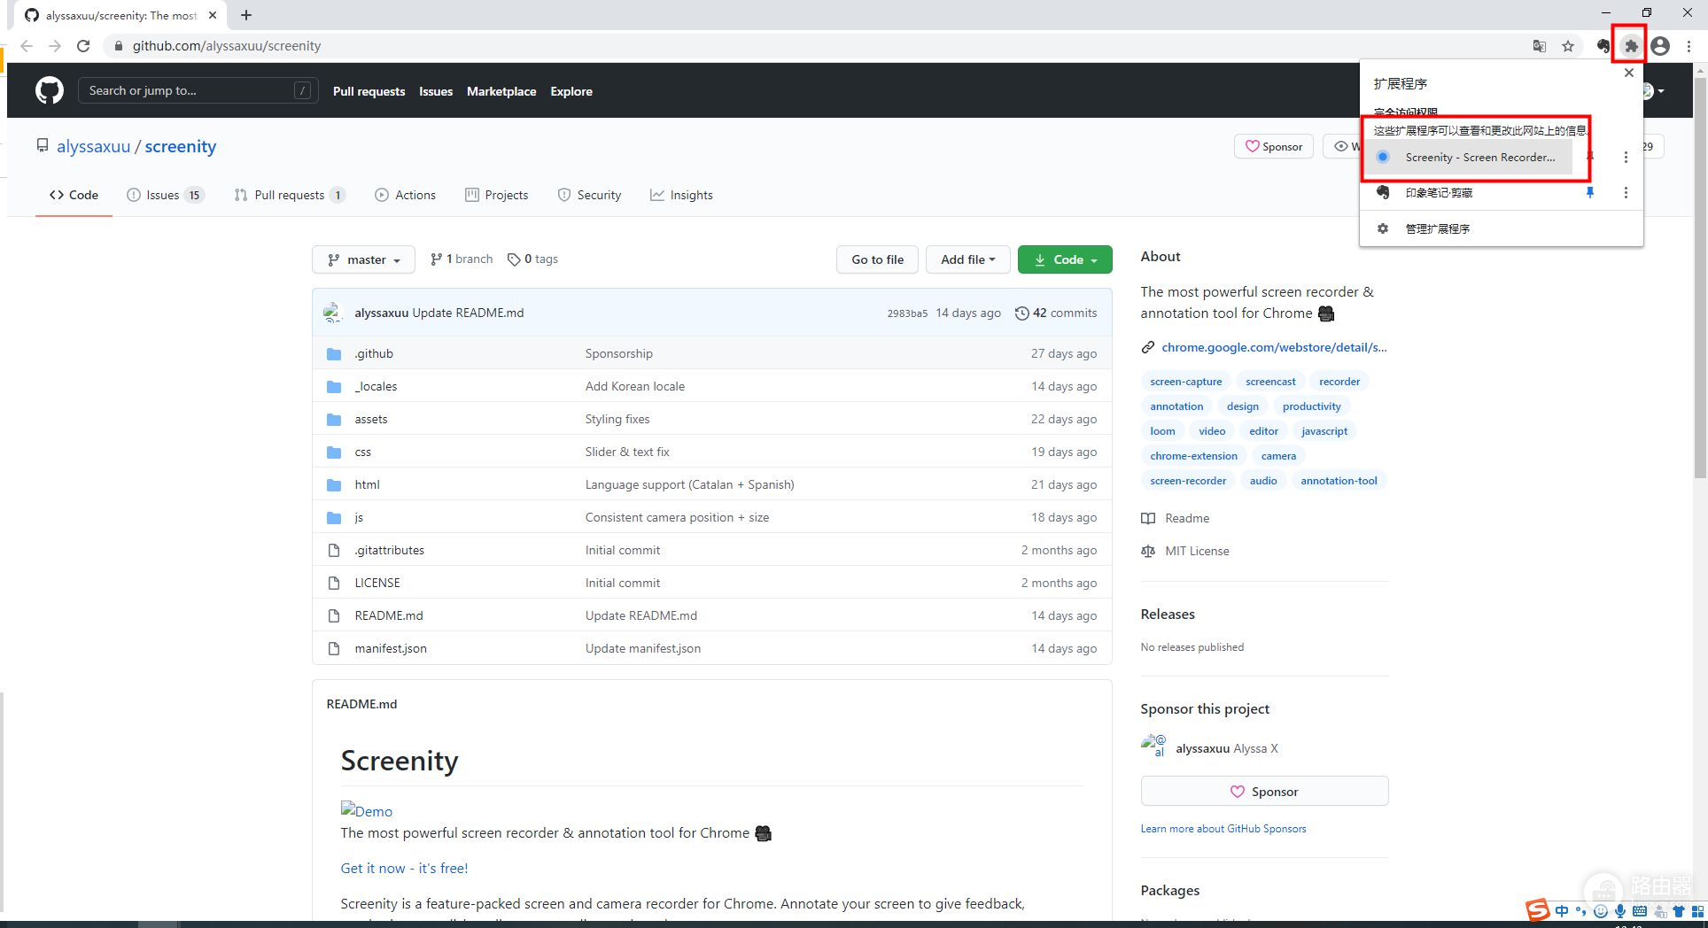Open the GitHub home logo
This screenshot has width=1708, height=928.
(50, 90)
